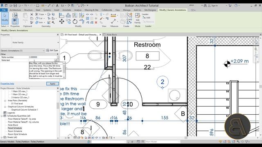This screenshot has height=147, width=262.
Task: Open the Note text field dropdown arrow
Action: pyautogui.click(x=56, y=60)
